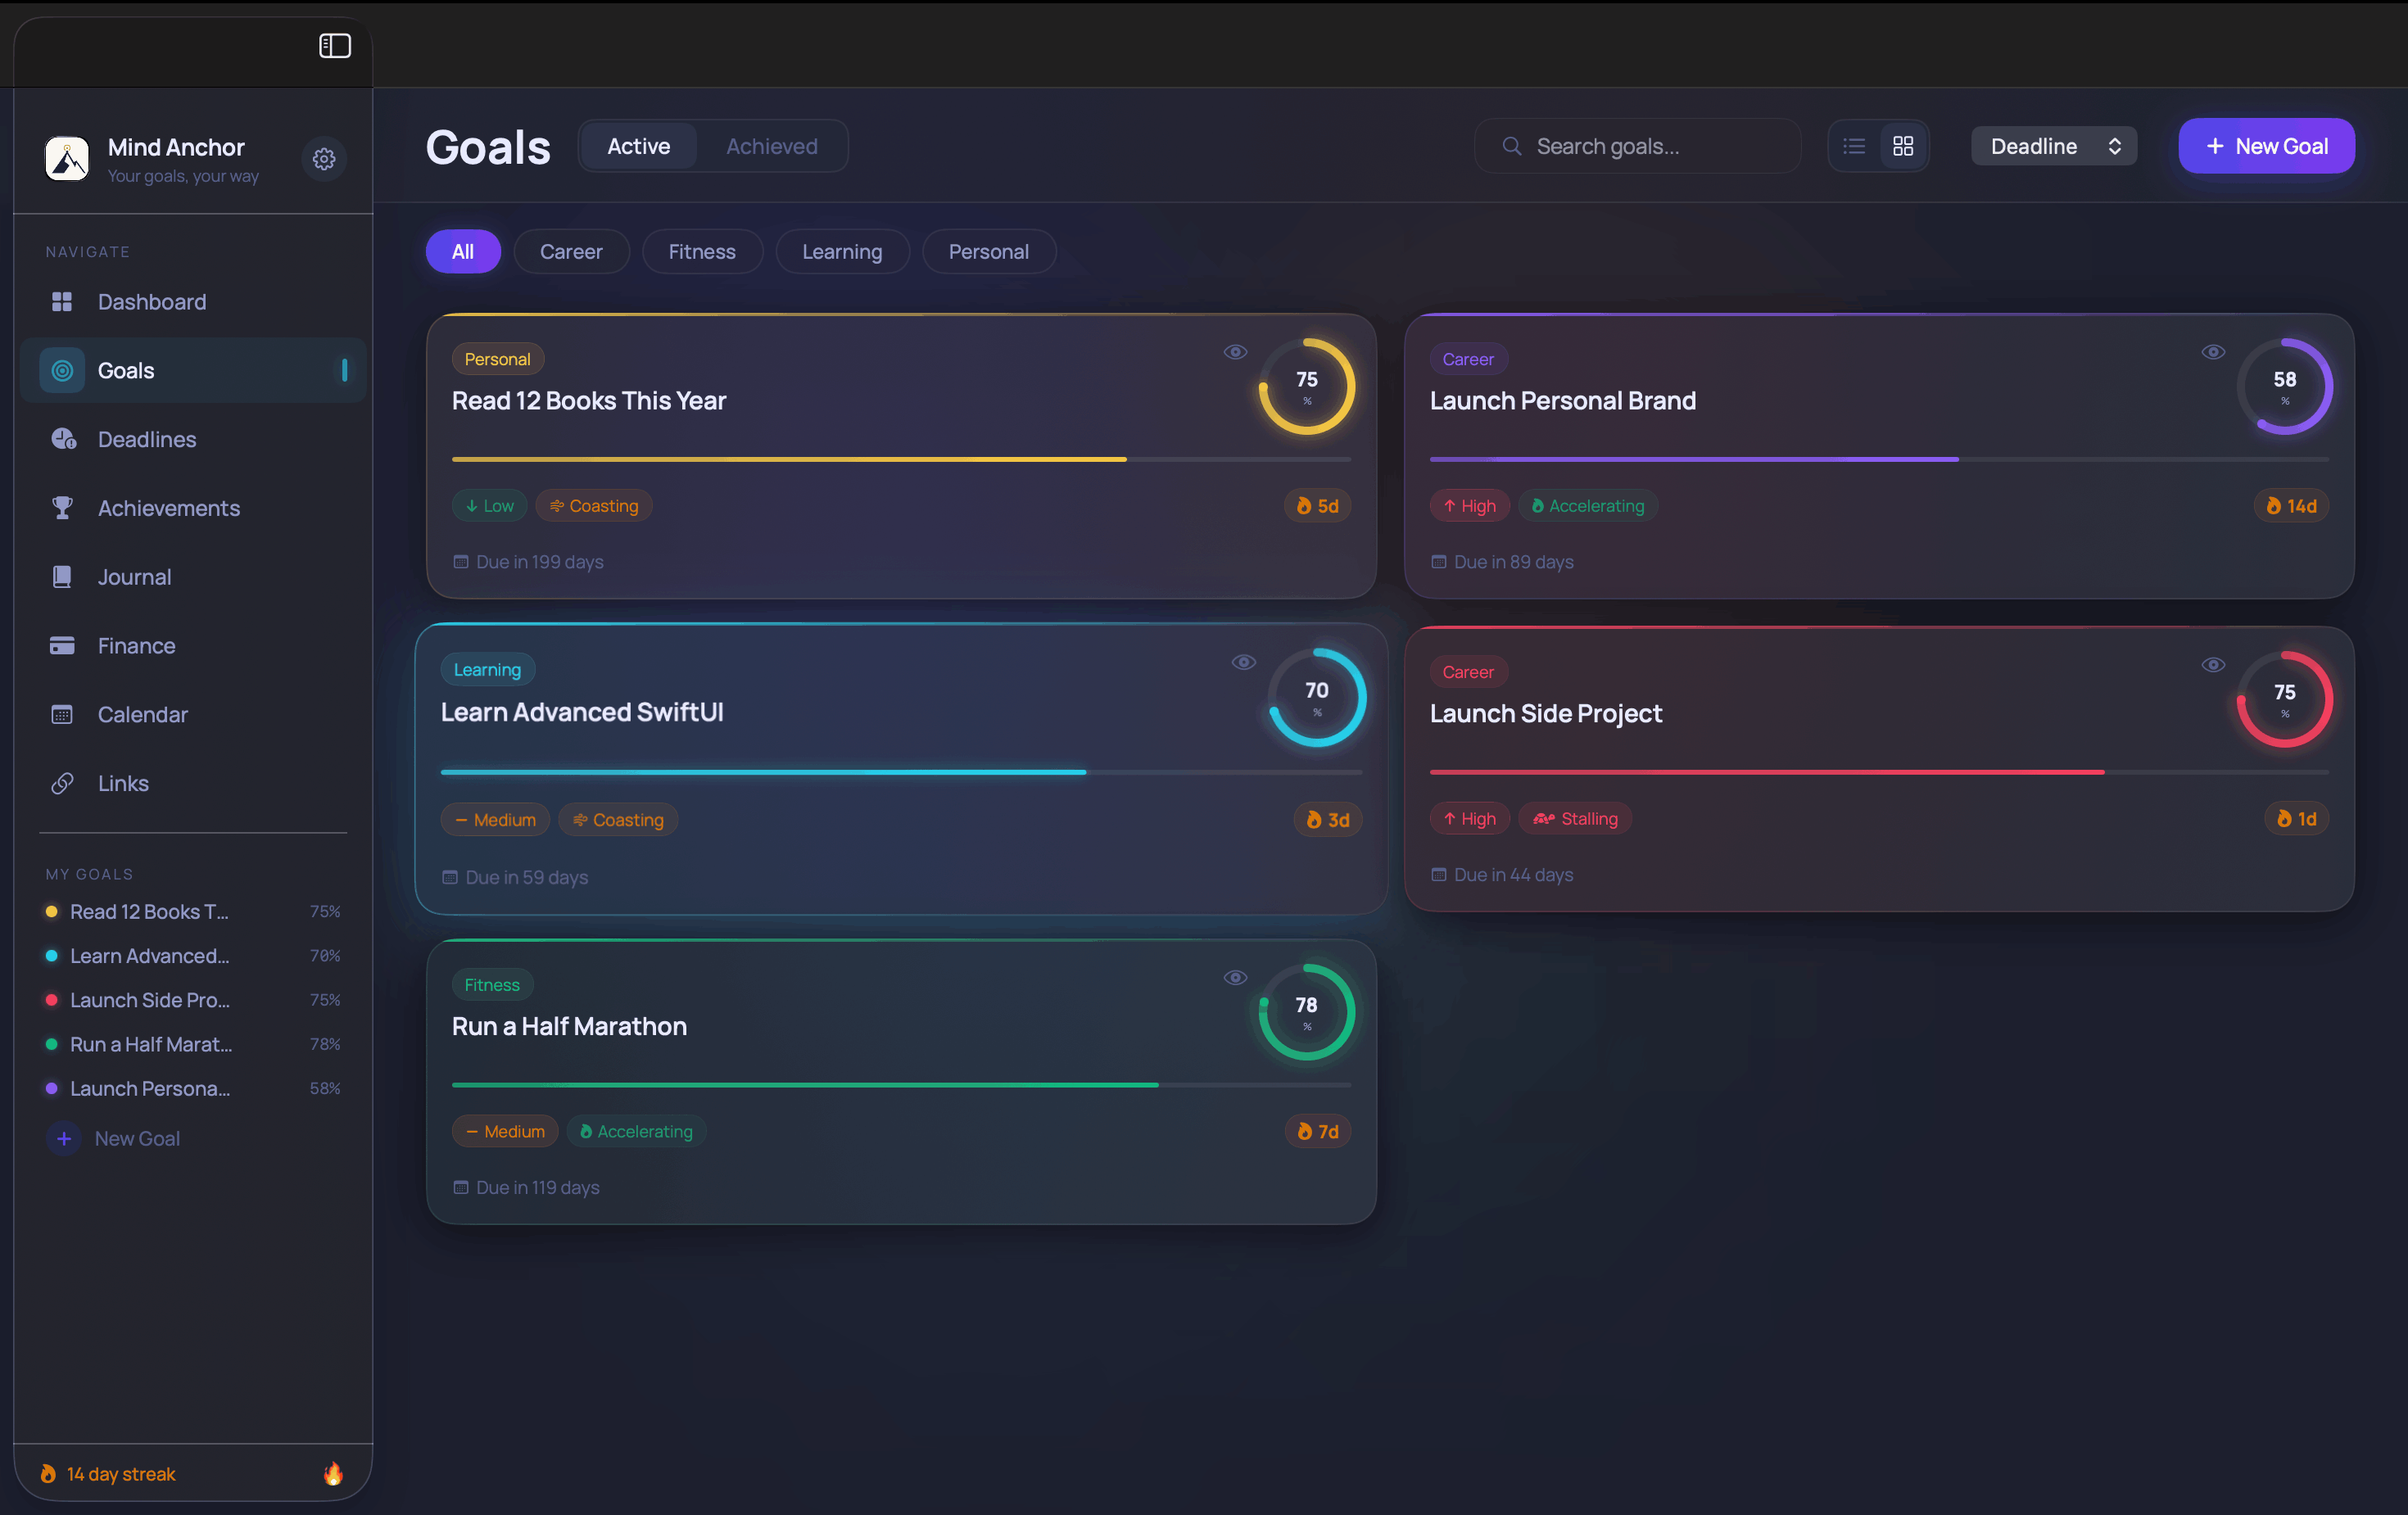2408x1515 pixels.
Task: Switch to list view layout
Action: coord(1854,147)
